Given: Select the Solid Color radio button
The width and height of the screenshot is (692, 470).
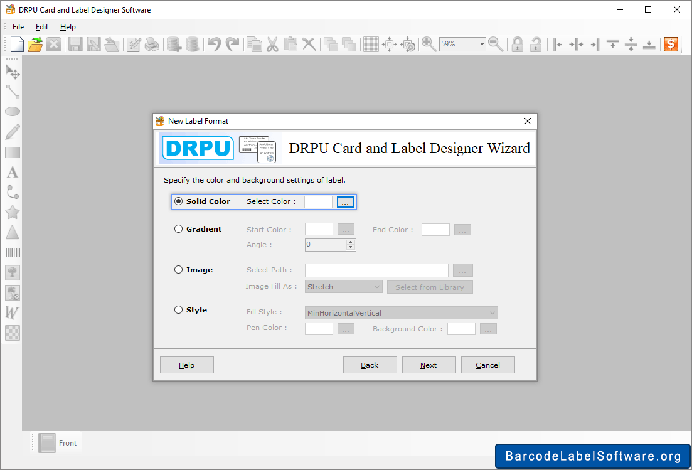Looking at the screenshot, I should [x=178, y=201].
